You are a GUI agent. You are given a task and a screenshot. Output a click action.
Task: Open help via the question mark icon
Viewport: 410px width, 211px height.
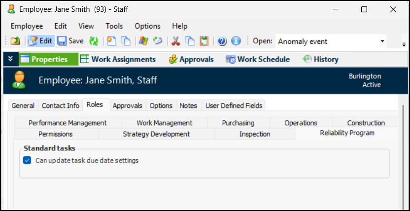point(222,41)
